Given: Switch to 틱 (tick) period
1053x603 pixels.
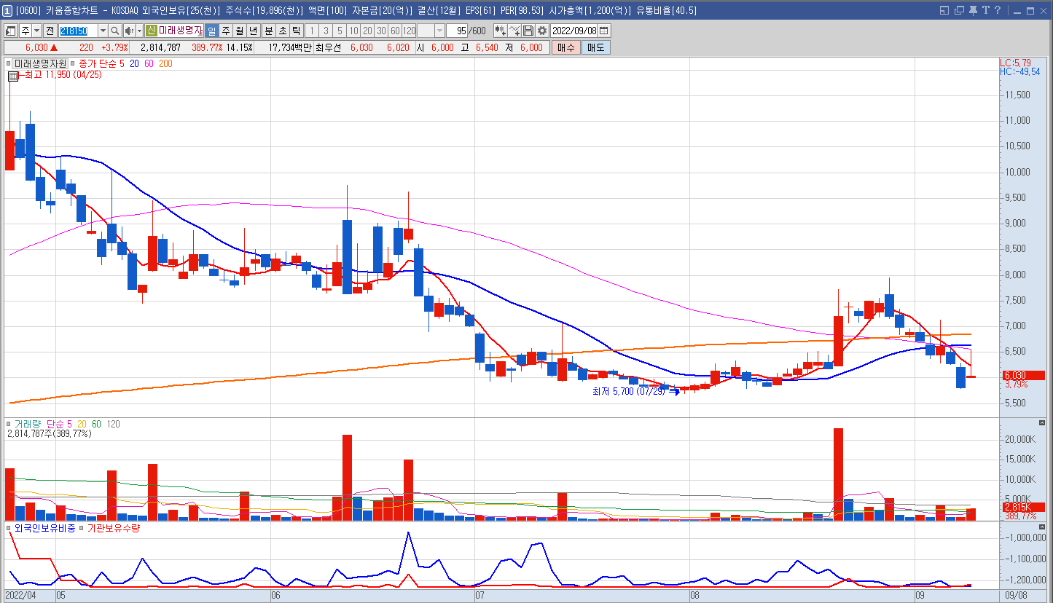Looking at the screenshot, I should pos(296,31).
